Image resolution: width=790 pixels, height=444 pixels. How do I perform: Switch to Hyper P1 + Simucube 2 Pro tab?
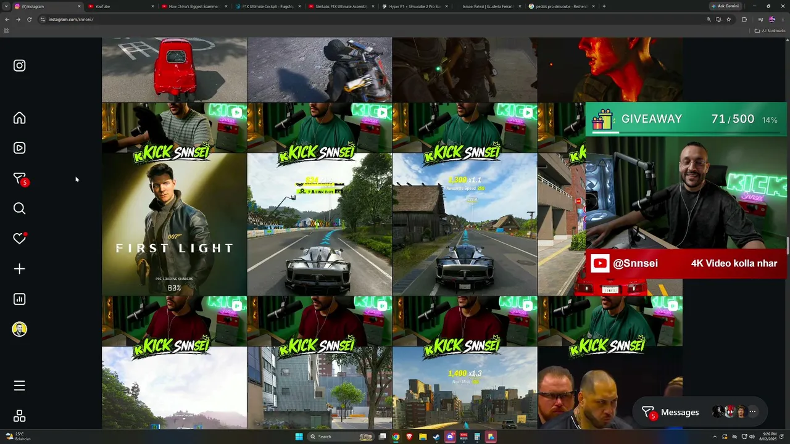click(x=414, y=6)
